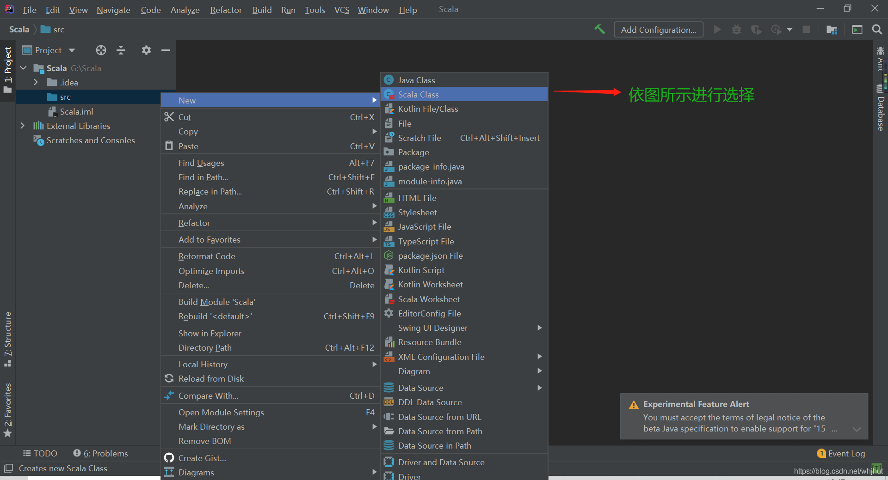Open the VCS menu
The width and height of the screenshot is (888, 480).
[342, 10]
